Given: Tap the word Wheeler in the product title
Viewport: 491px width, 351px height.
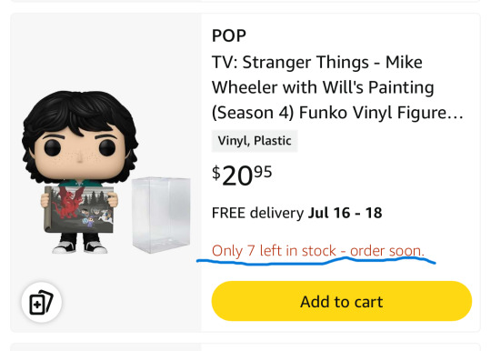Looking at the screenshot, I should tap(245, 87).
